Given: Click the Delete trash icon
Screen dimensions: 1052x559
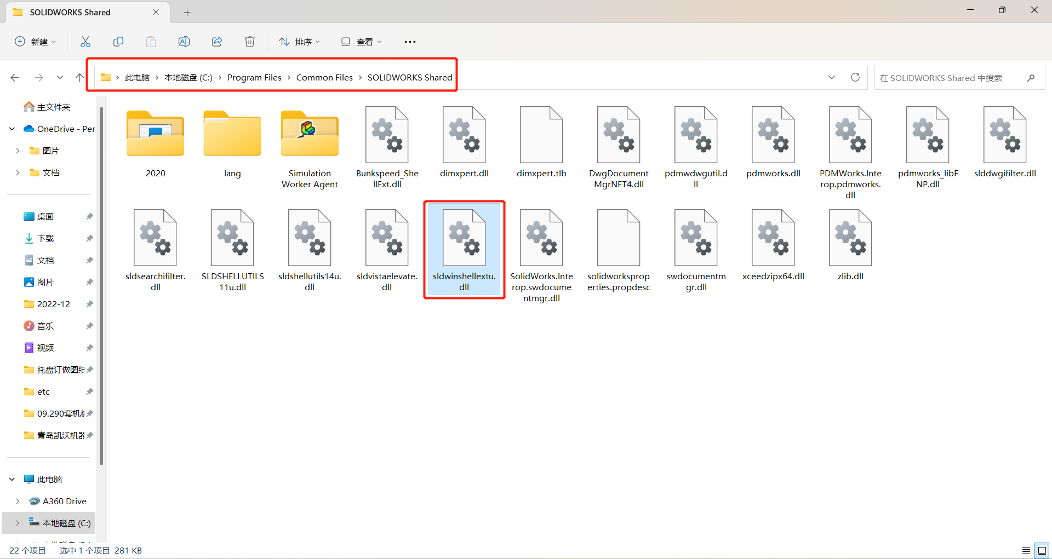Looking at the screenshot, I should [250, 42].
